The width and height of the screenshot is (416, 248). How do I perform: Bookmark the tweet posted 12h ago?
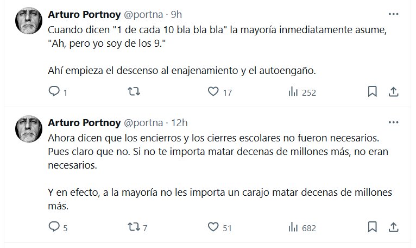pyautogui.click(x=372, y=227)
